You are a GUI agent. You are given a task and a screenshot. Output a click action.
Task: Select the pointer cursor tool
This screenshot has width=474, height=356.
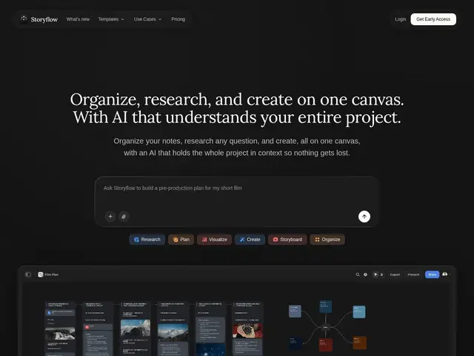point(375,274)
